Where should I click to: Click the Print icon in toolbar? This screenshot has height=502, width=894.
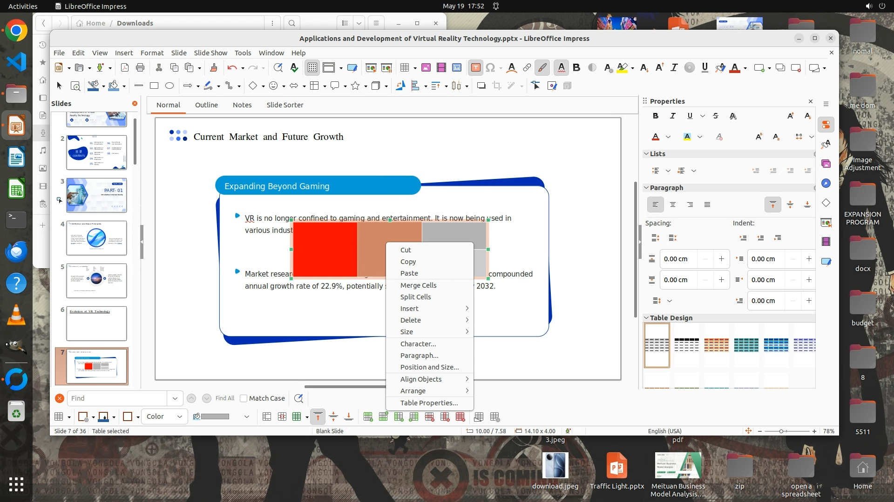(140, 68)
